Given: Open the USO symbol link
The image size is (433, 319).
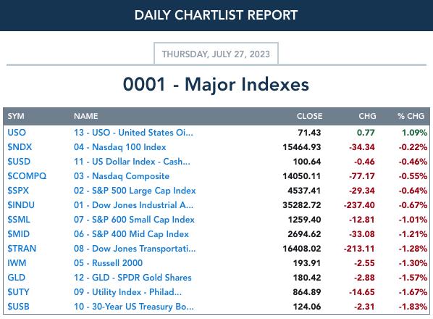Looking at the screenshot, I should click(17, 133).
